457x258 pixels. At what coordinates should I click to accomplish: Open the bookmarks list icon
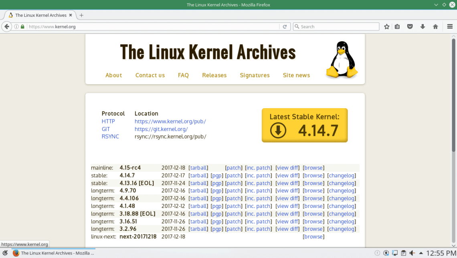tap(397, 26)
